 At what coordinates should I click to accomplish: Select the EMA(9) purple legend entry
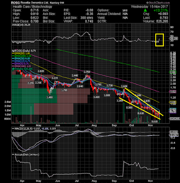coord(21,64)
